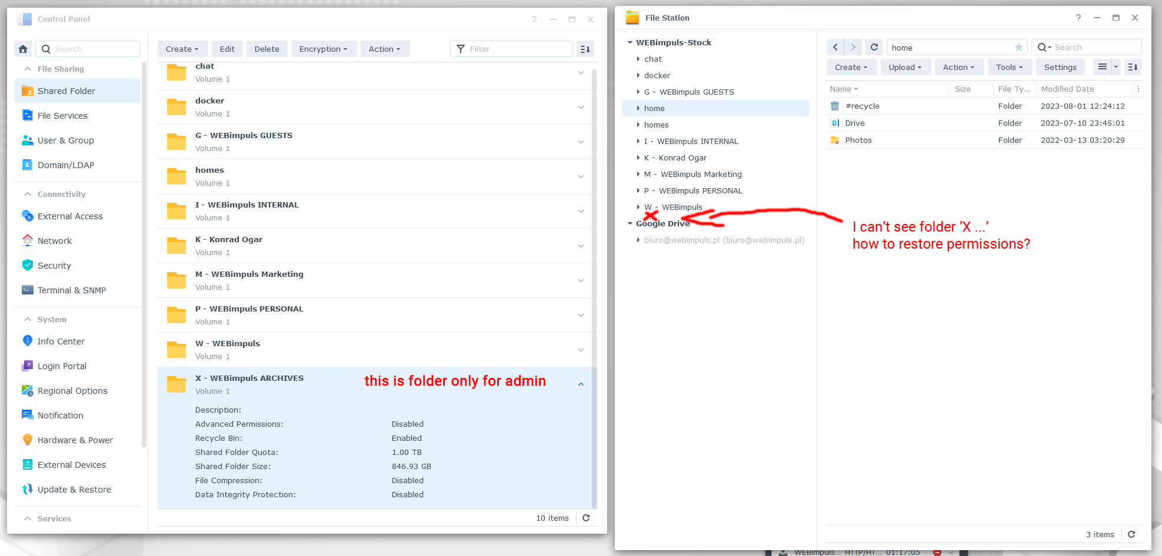Toggle the favorite star for home path
Viewport: 1162px width, 556px height.
coord(1018,47)
